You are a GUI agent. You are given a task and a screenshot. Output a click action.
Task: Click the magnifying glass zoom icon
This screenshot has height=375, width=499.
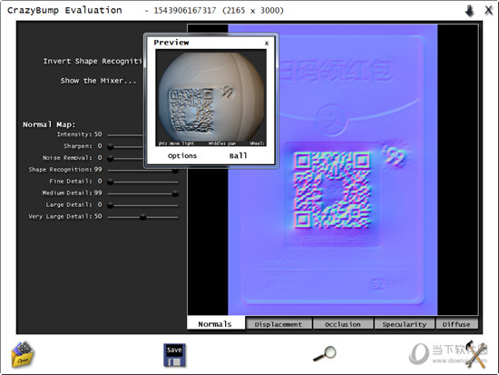coord(325,353)
